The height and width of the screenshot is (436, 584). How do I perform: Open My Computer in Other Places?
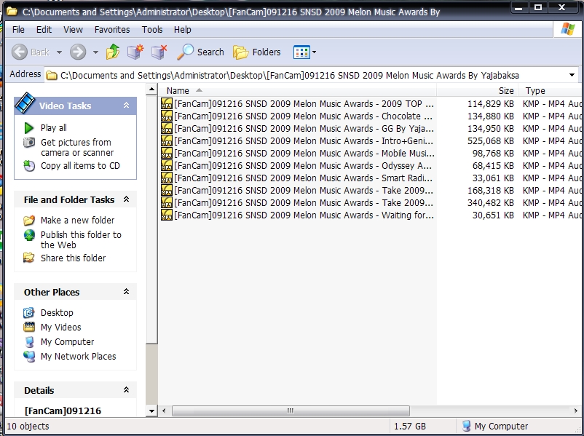coord(68,341)
